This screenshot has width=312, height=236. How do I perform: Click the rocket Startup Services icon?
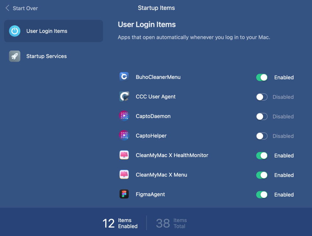(x=15, y=56)
